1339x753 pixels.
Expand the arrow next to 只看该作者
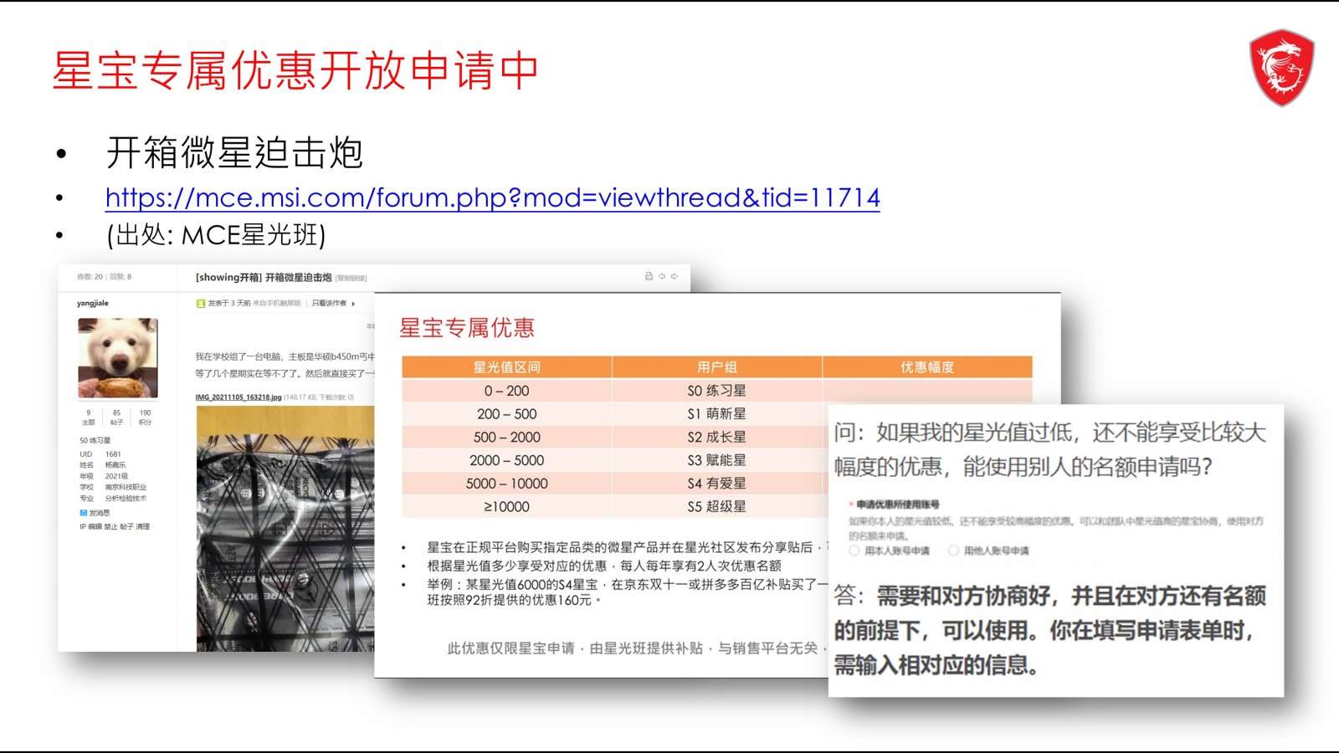353,304
